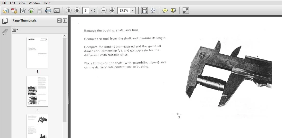
Task: Click the Open file toolbar icon
Action: (x=6, y=11)
